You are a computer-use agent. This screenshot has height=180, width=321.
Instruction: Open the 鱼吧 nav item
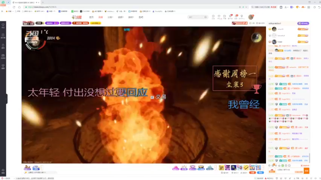pyautogui.click(x=141, y=17)
